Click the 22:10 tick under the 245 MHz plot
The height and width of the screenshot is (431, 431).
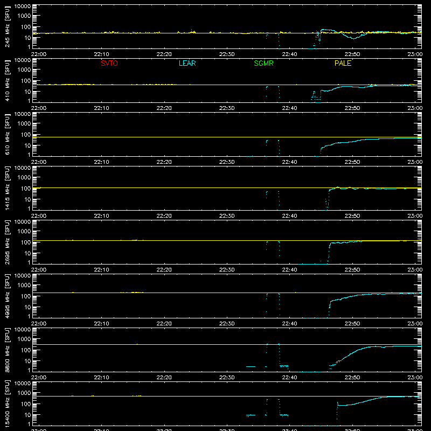point(101,54)
